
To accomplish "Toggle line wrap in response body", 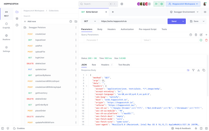I will [188, 70].
